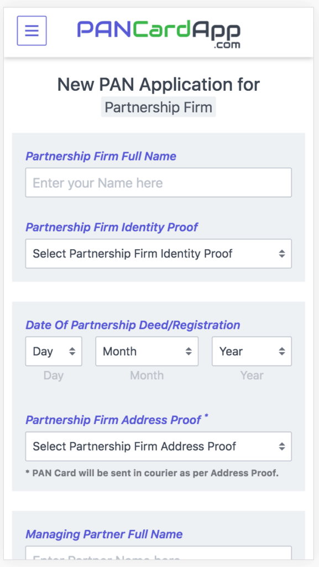Viewport: 319px width, 567px height.
Task: Click the Enter Partner Name field
Action: 158,559
